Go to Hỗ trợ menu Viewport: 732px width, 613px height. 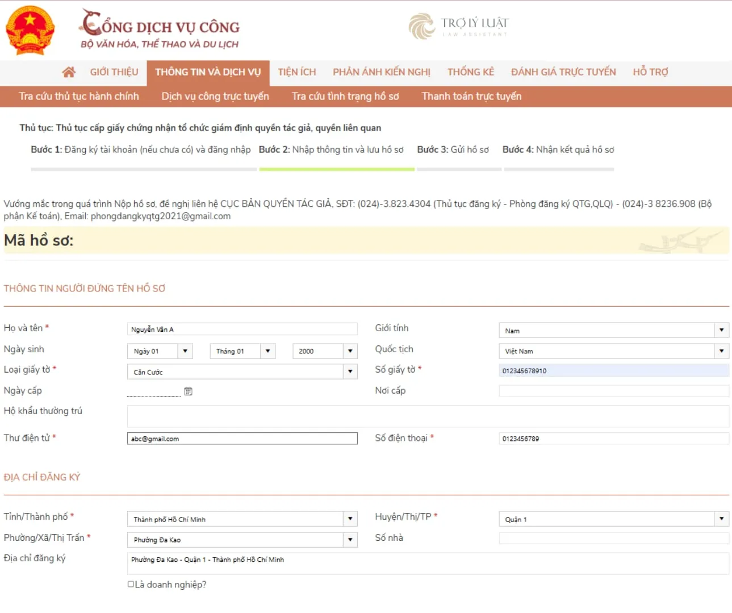(x=650, y=72)
